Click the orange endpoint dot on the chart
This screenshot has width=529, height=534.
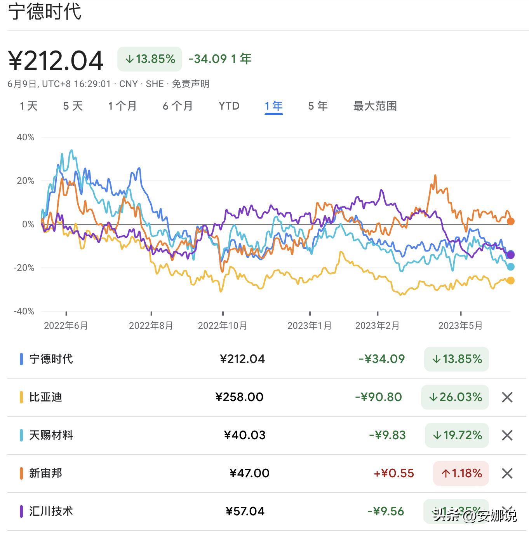511,221
